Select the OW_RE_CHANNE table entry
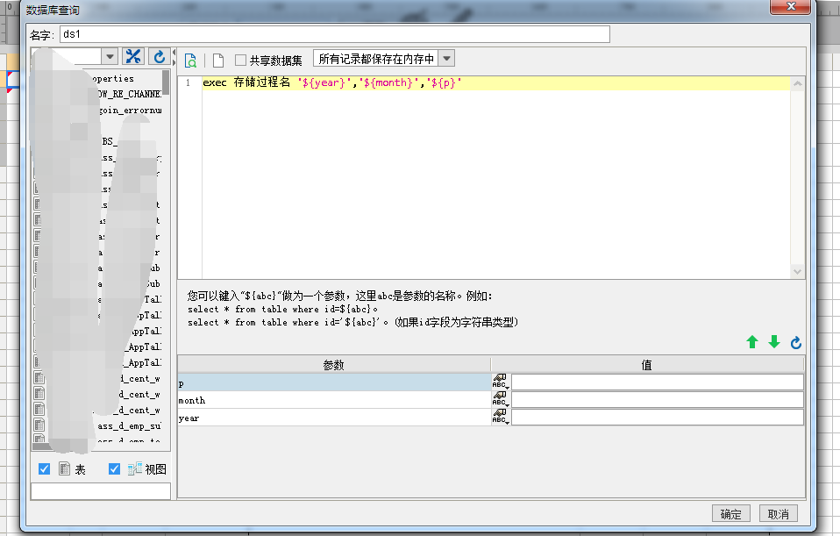 (129, 95)
